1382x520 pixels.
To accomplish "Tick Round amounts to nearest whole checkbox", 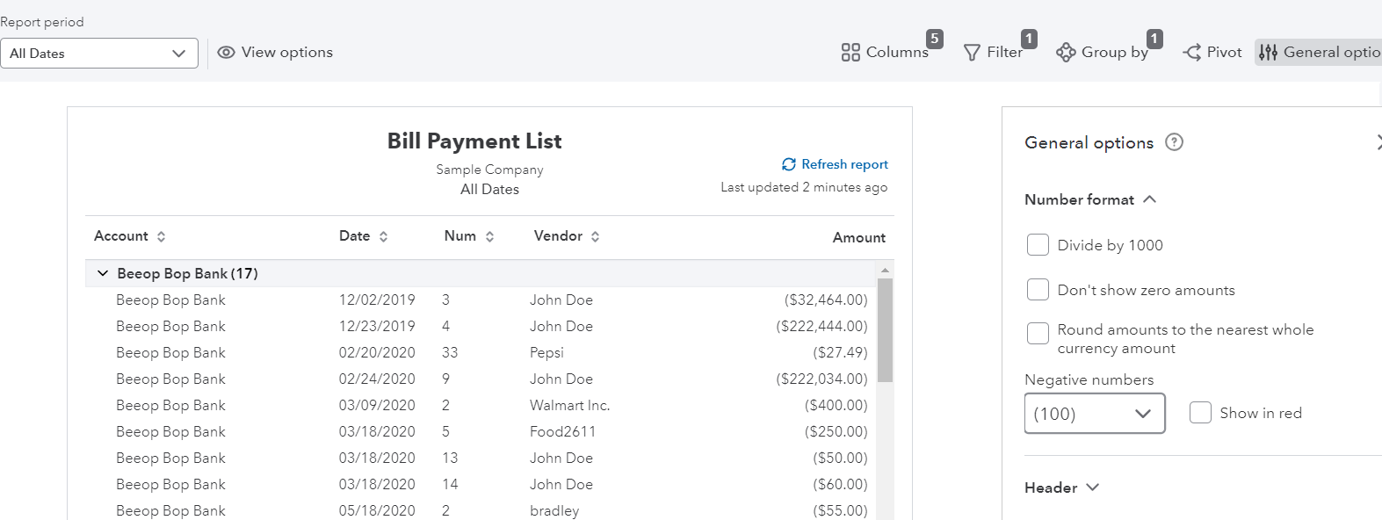I will click(x=1038, y=333).
